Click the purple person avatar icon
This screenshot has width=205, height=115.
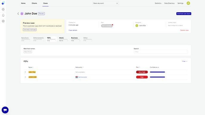tap(22, 14)
